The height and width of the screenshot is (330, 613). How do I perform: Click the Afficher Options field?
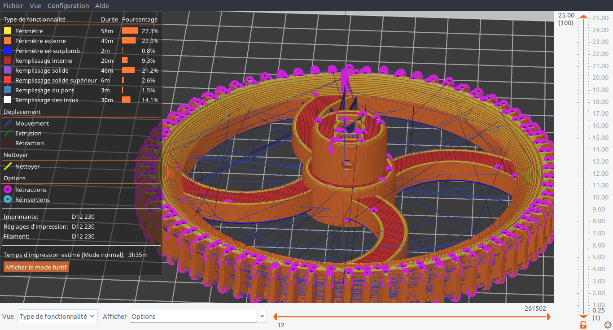(x=193, y=316)
